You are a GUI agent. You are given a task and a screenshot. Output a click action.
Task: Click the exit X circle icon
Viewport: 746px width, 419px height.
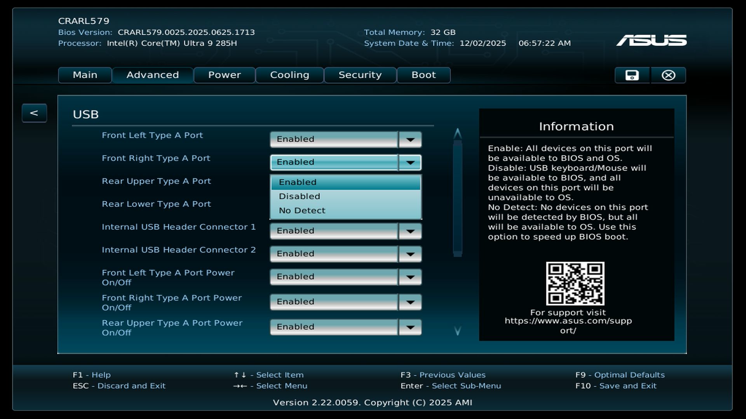(x=668, y=75)
